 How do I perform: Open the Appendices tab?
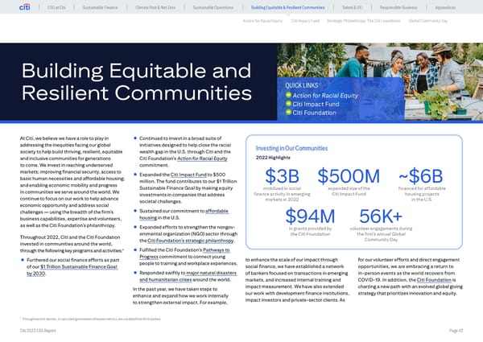pos(449,8)
